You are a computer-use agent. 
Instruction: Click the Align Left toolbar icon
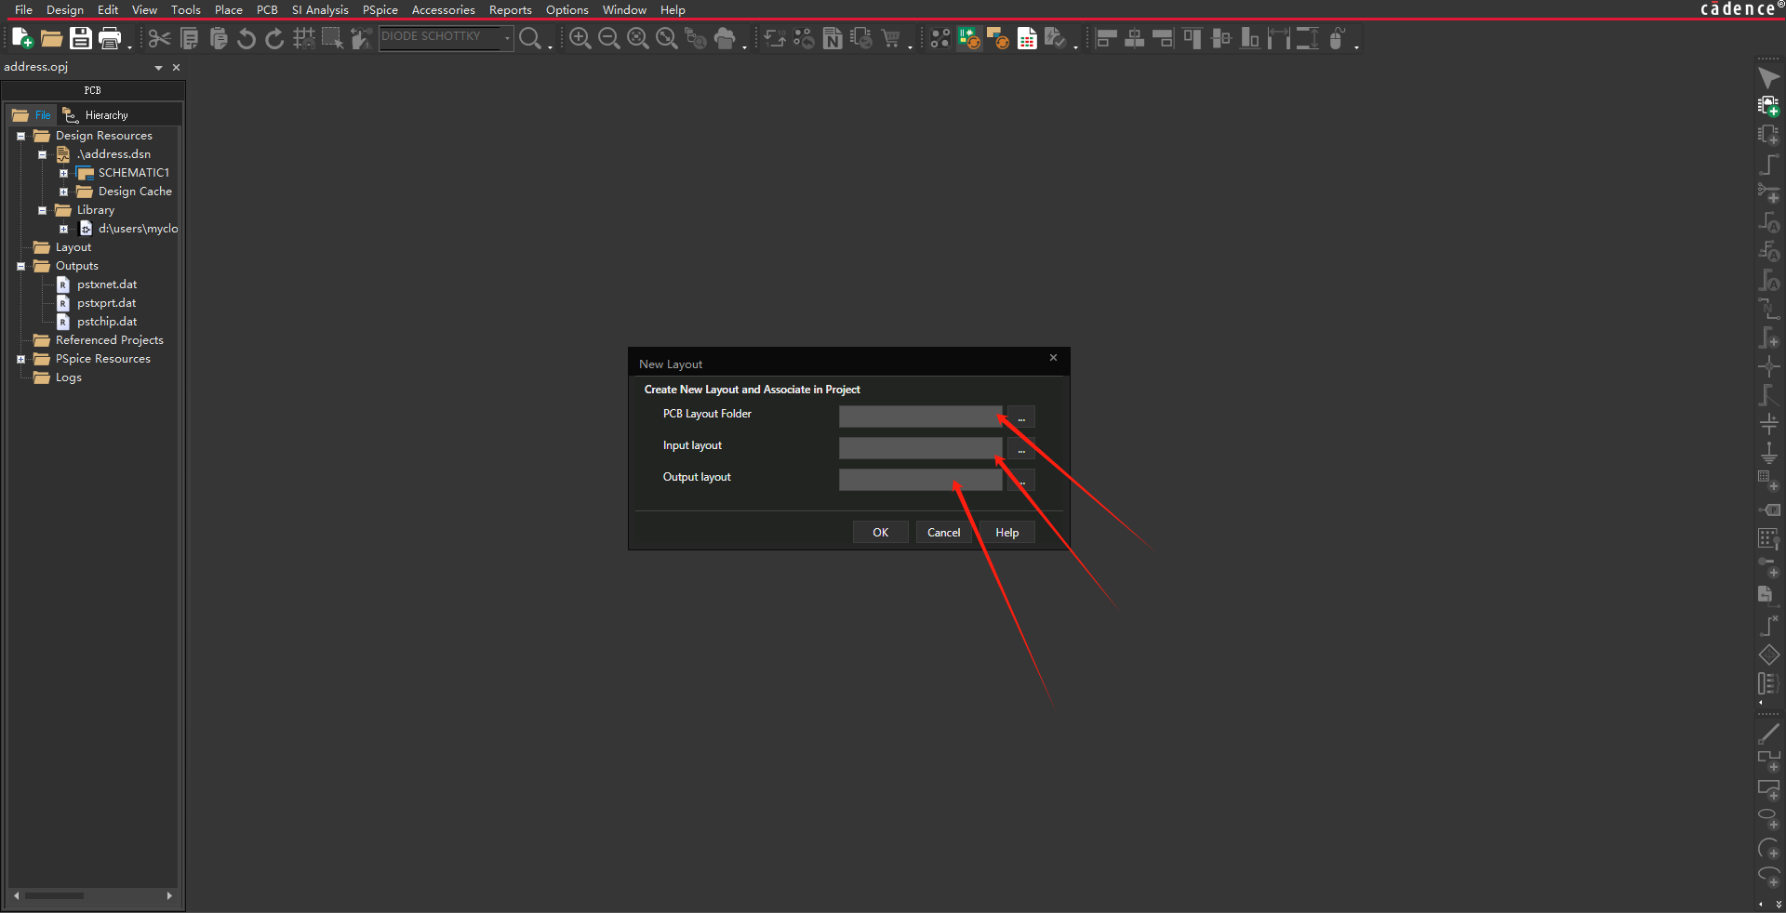[1106, 38]
